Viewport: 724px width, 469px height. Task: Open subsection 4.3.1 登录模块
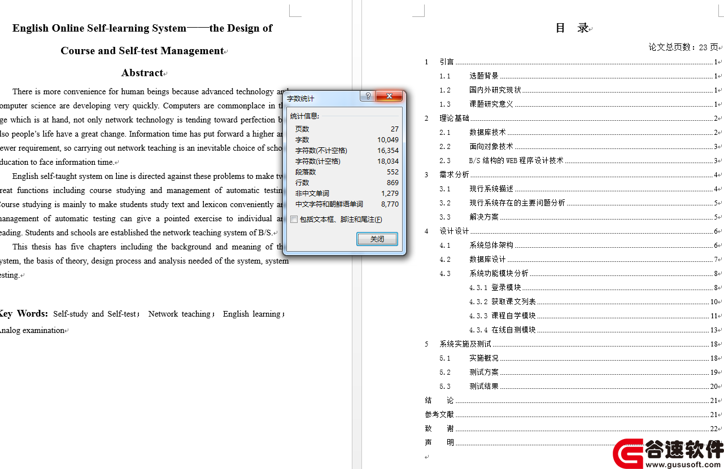click(594, 288)
